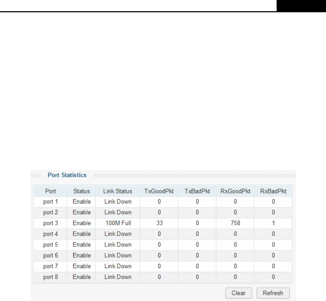326x301 pixels.
Task: Select the 'port 4' cell
Action: [50, 234]
